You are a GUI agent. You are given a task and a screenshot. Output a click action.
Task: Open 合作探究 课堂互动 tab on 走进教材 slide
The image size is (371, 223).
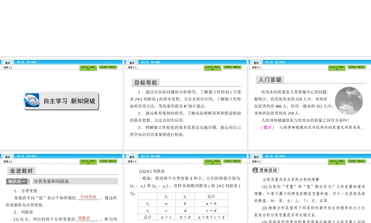tap(108, 161)
